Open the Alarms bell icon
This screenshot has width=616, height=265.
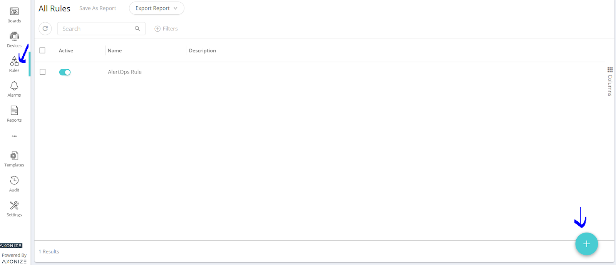pos(14,86)
